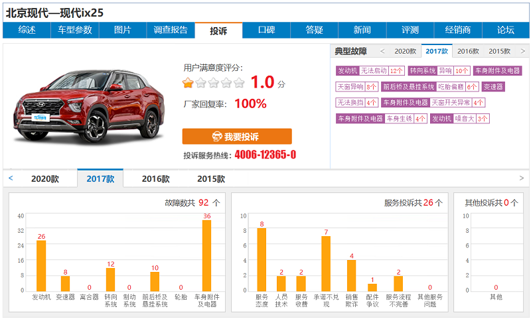This screenshot has width=531, height=319.
Task: Select 2016款 in typical faults panel
Action: tap(468, 51)
